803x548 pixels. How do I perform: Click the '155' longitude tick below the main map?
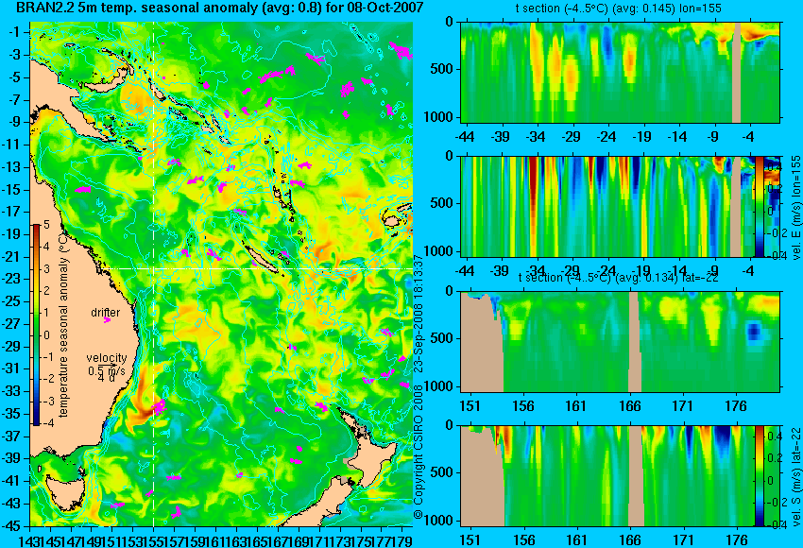point(154,540)
